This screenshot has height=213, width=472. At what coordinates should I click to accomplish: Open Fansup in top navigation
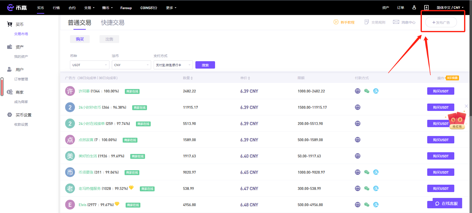tap(126, 8)
